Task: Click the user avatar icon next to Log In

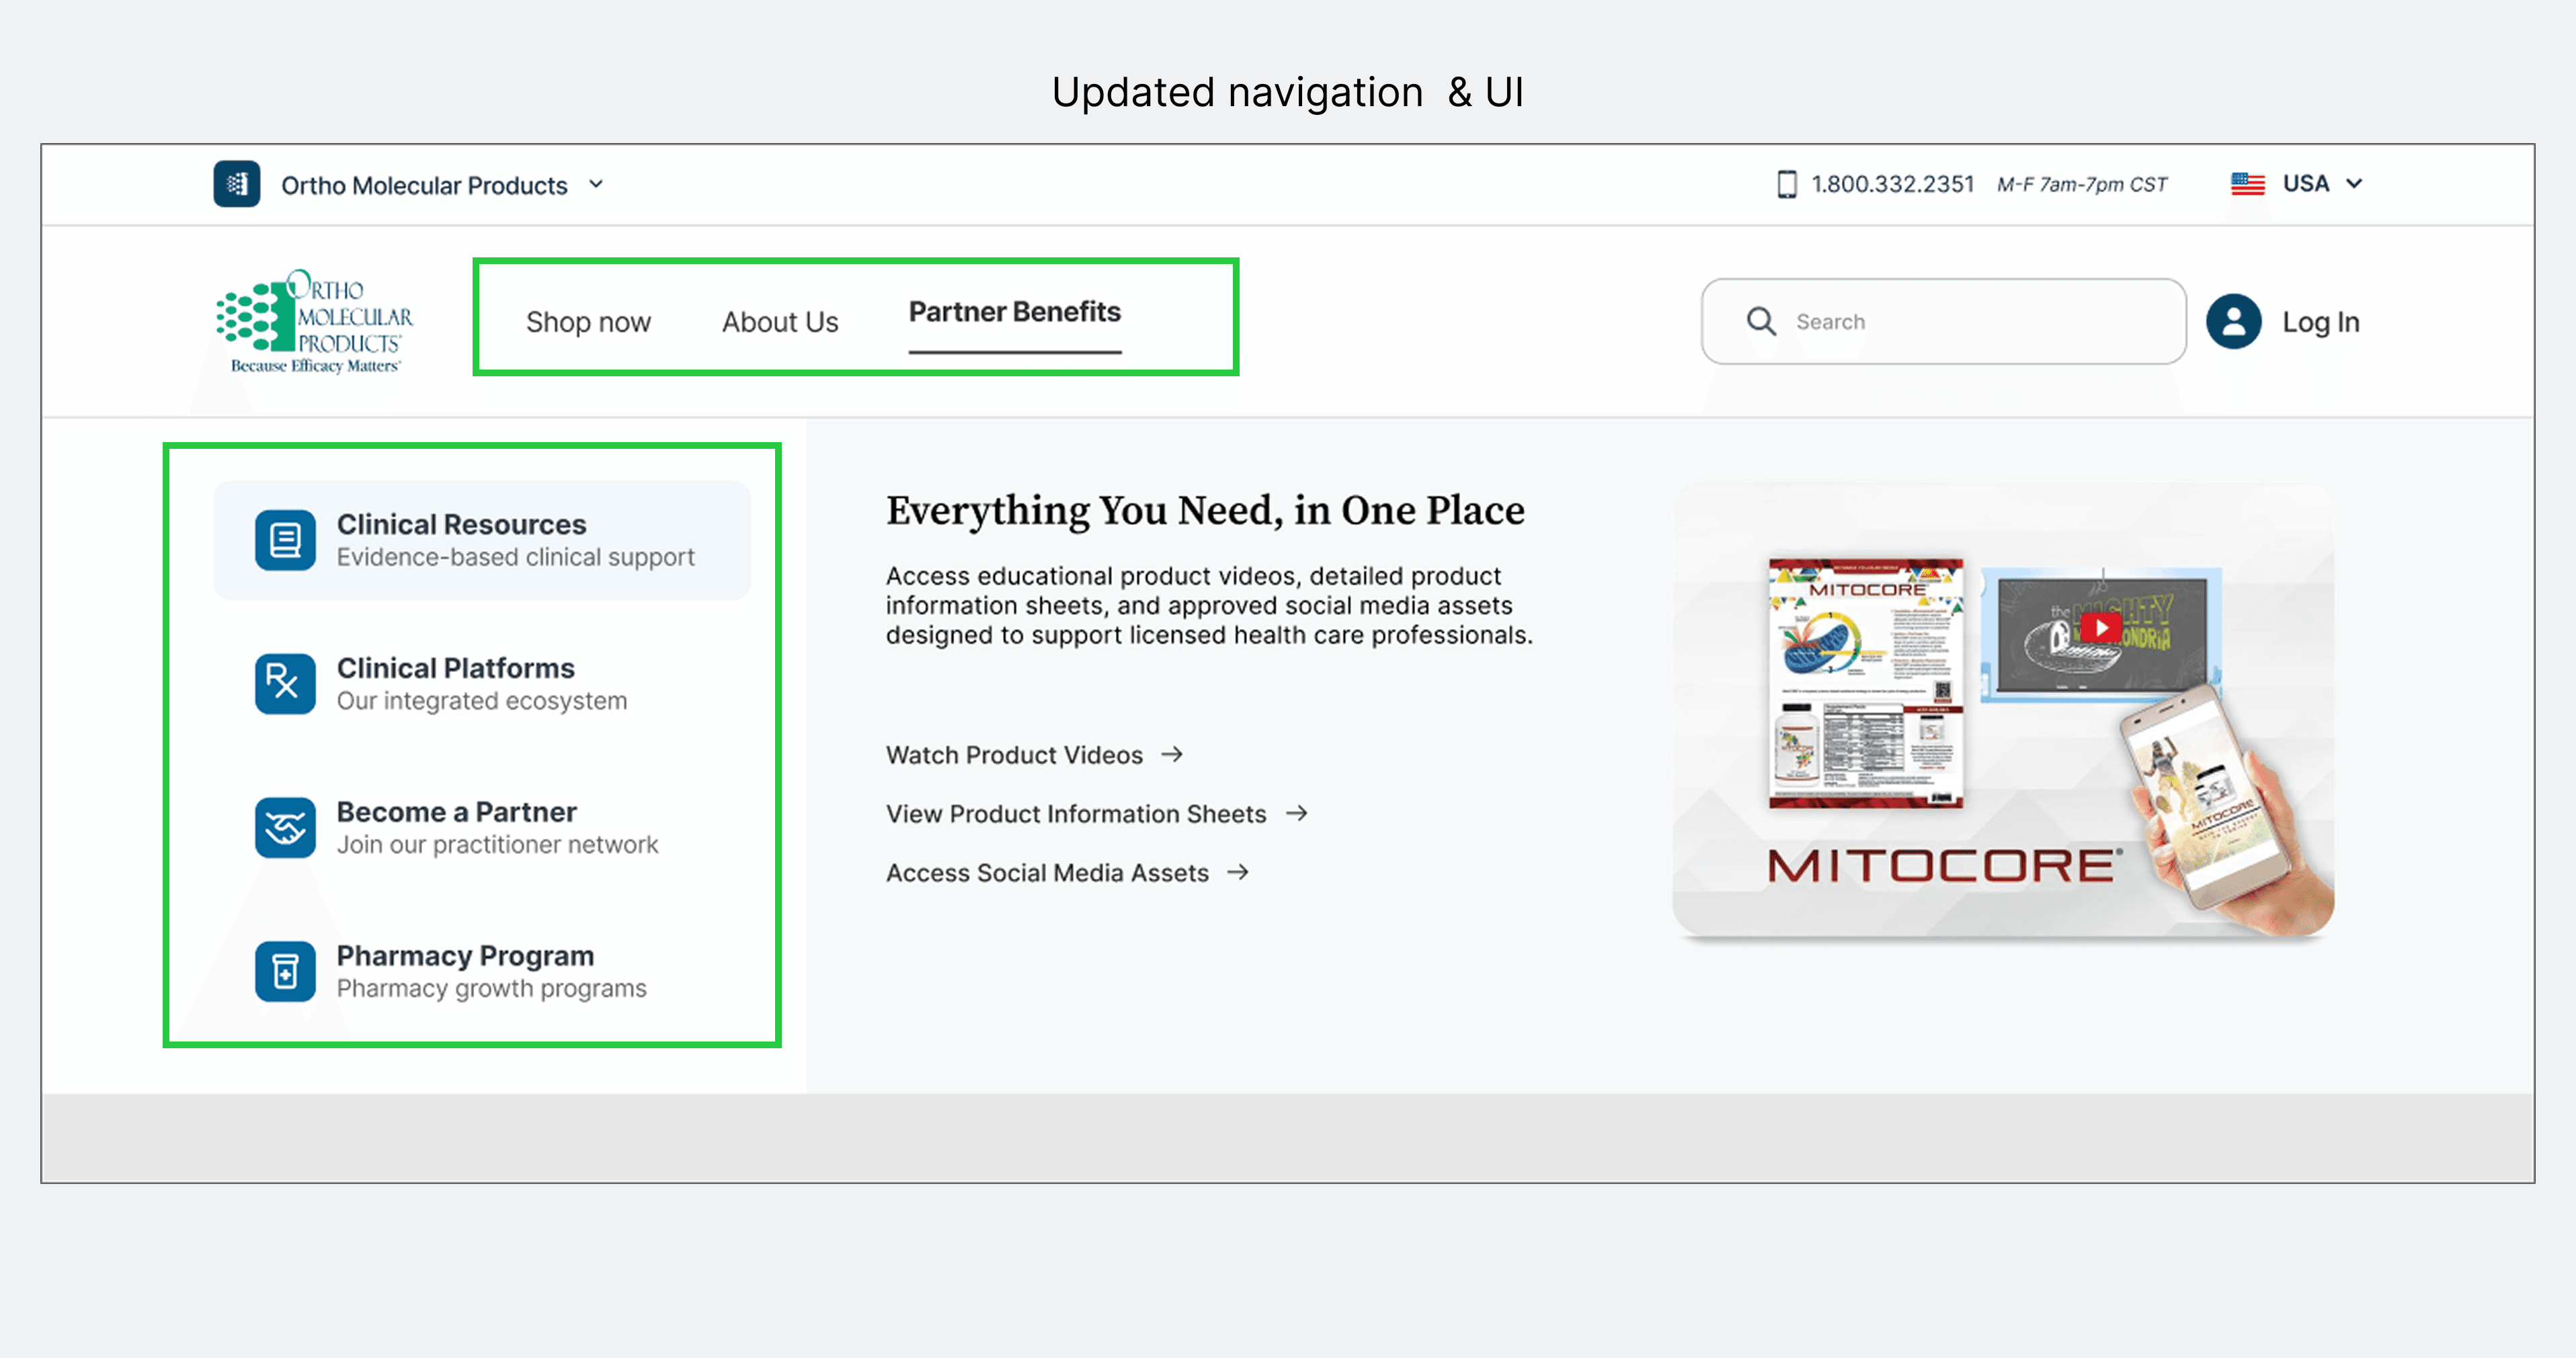Action: coord(2233,322)
